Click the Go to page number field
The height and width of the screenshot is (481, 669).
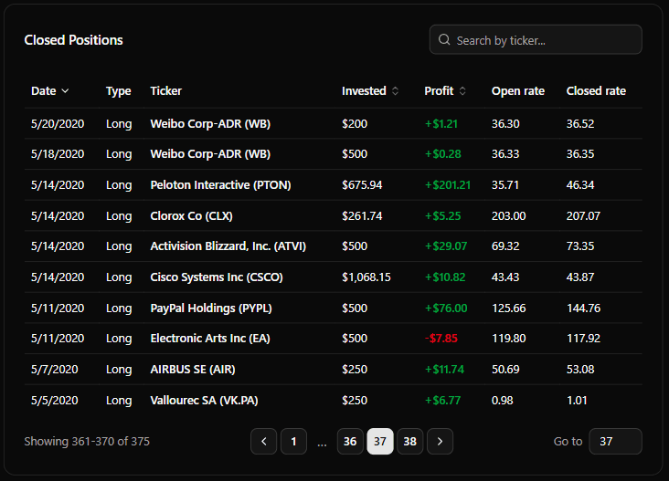(x=615, y=442)
